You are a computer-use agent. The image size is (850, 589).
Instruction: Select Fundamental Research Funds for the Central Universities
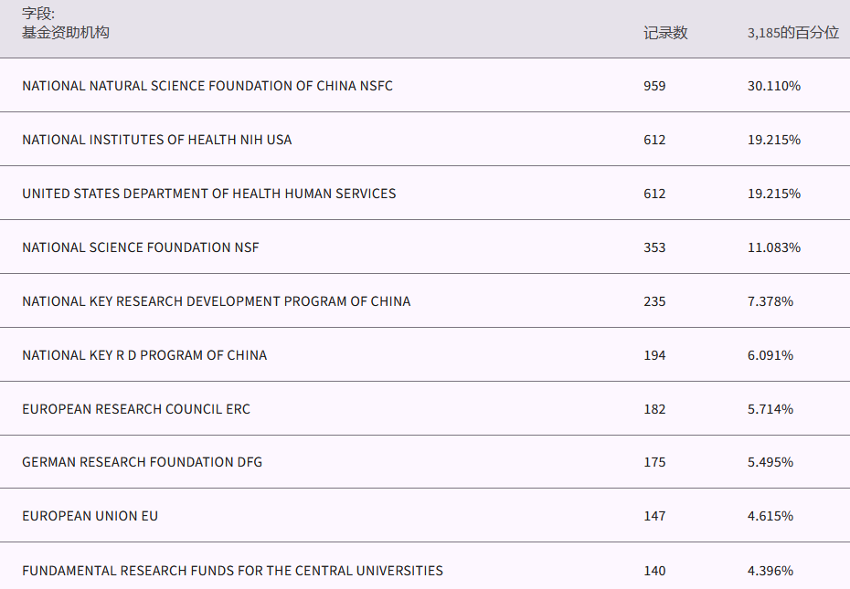click(233, 571)
